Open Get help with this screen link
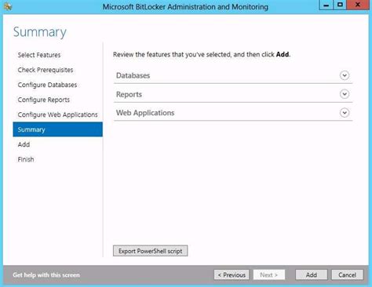This screenshot has width=372, height=287. pos(46,275)
